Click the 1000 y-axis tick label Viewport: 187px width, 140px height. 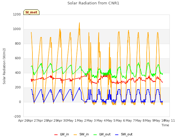(17, 29)
